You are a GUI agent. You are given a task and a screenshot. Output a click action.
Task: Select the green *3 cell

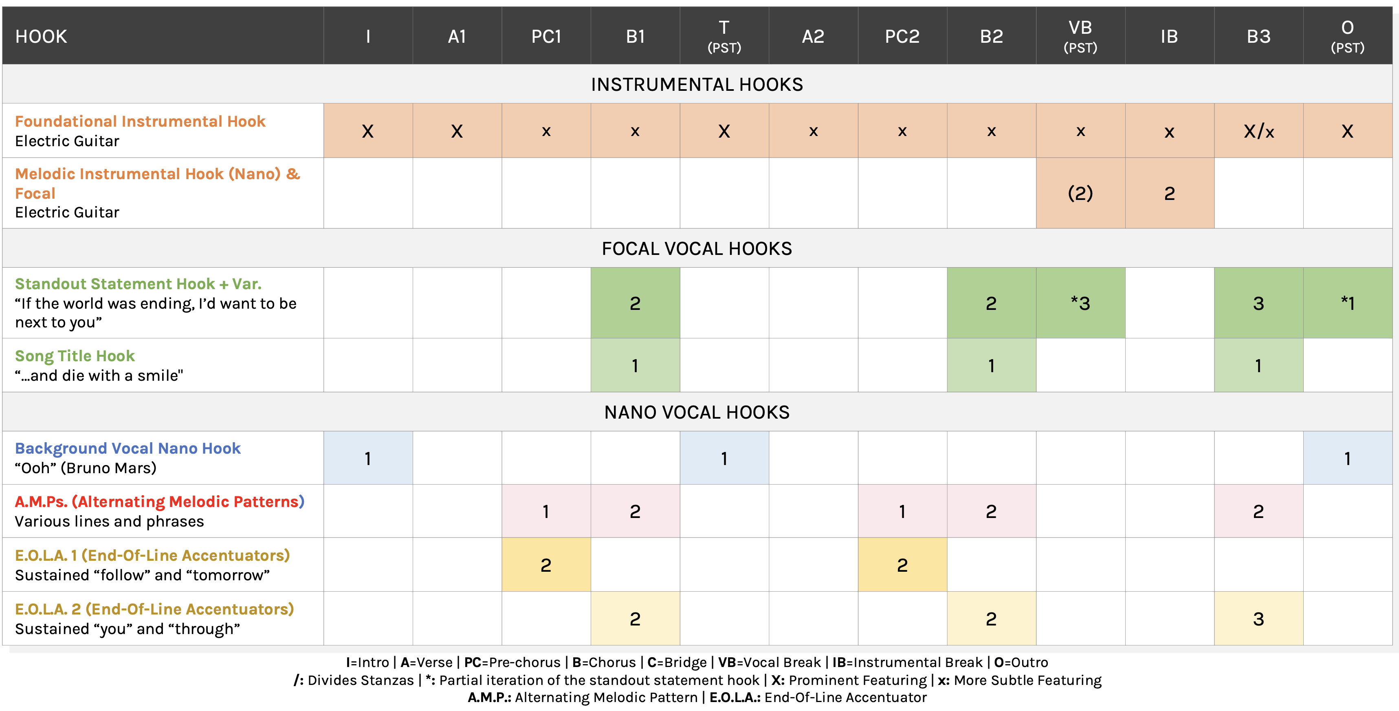[x=1080, y=303]
